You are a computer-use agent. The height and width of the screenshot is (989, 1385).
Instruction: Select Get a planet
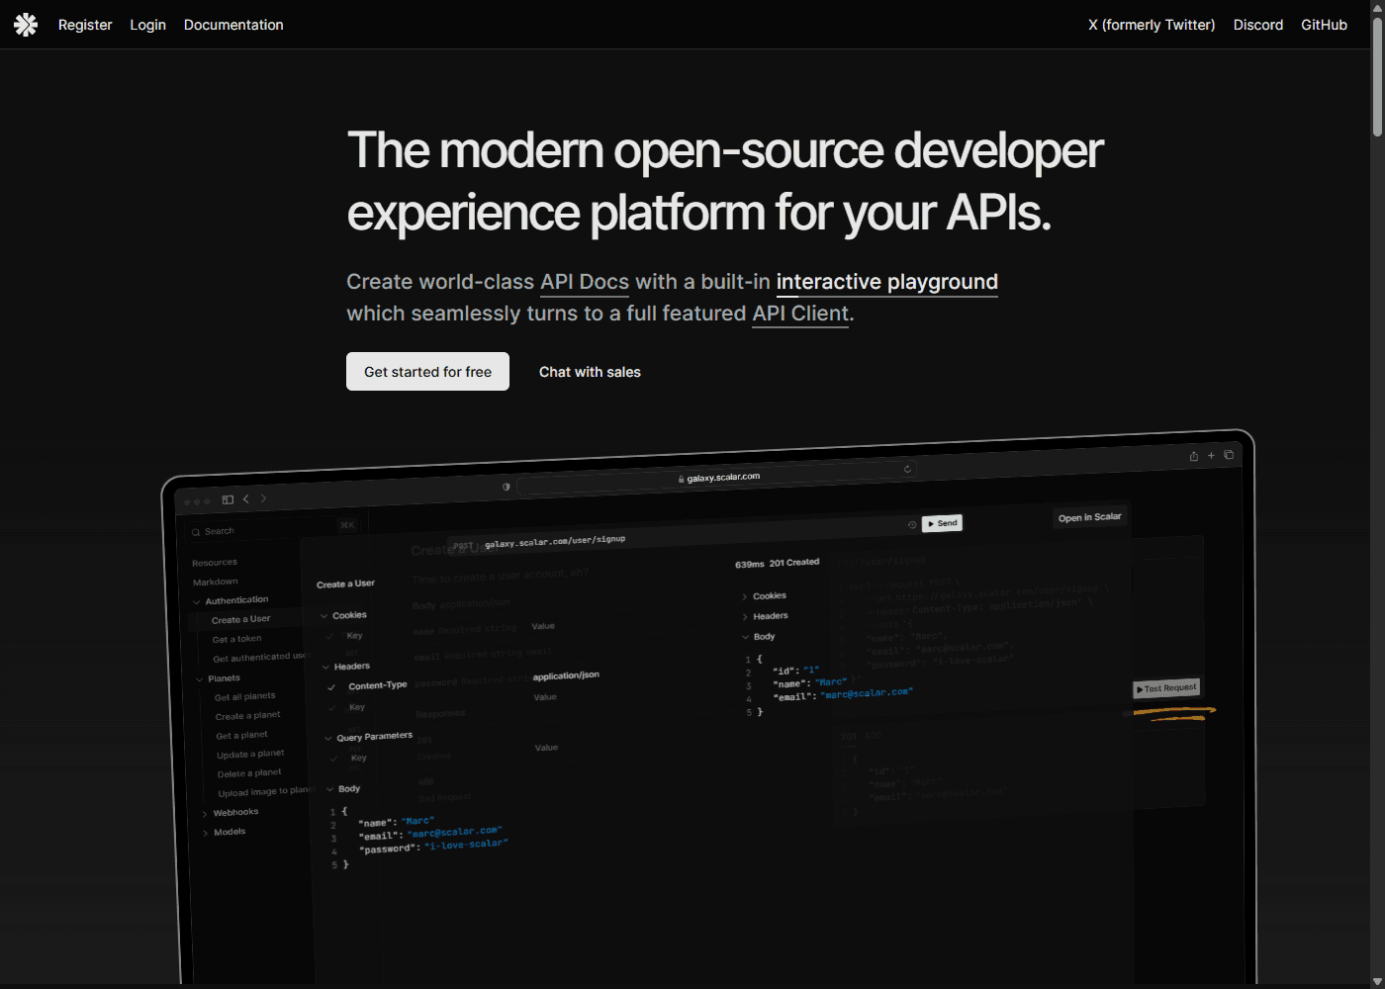242,735
